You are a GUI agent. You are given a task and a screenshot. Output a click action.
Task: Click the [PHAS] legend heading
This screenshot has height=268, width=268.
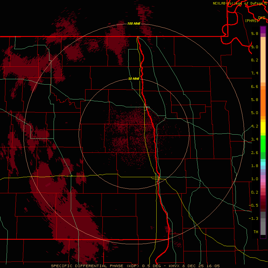[x=252, y=21]
